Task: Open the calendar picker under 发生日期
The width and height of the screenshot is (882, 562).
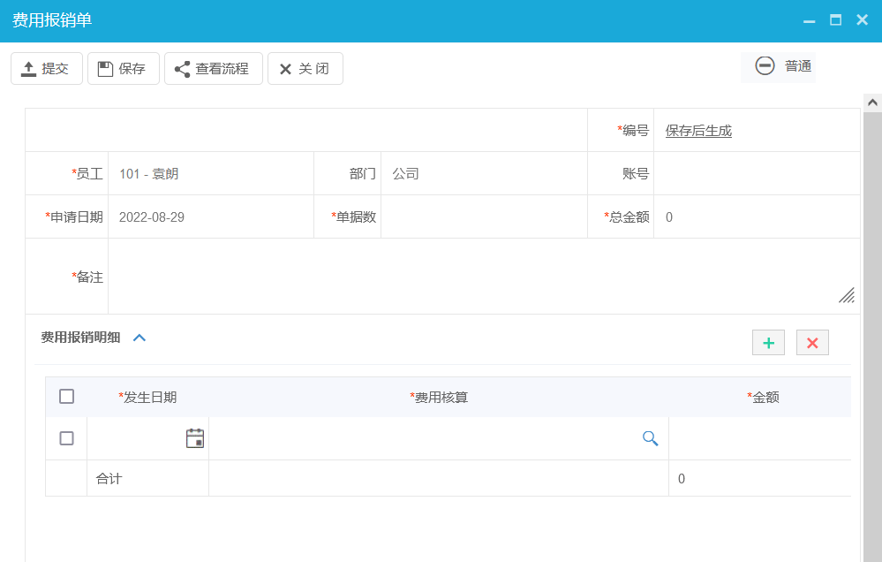Action: click(196, 437)
